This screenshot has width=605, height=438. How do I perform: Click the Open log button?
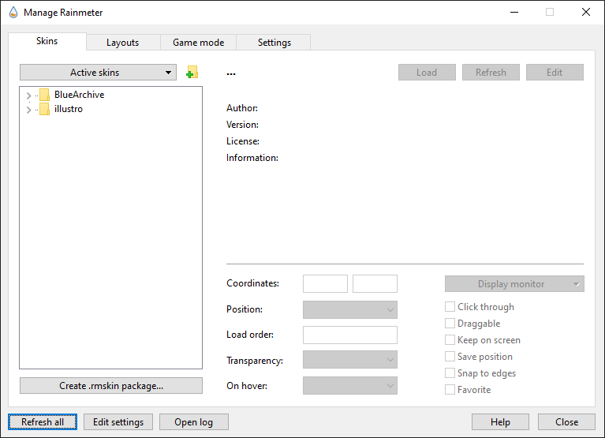click(194, 421)
